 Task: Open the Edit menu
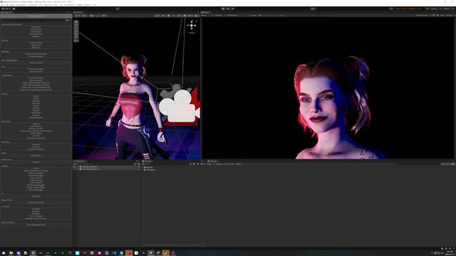(x=6, y=5)
